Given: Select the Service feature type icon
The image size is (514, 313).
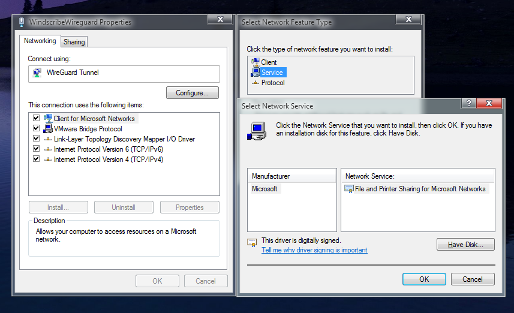Looking at the screenshot, I should click(x=256, y=73).
